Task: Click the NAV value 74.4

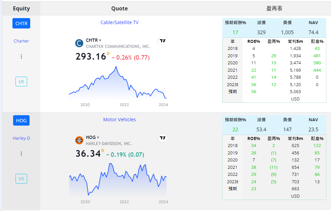Action: (x=313, y=32)
